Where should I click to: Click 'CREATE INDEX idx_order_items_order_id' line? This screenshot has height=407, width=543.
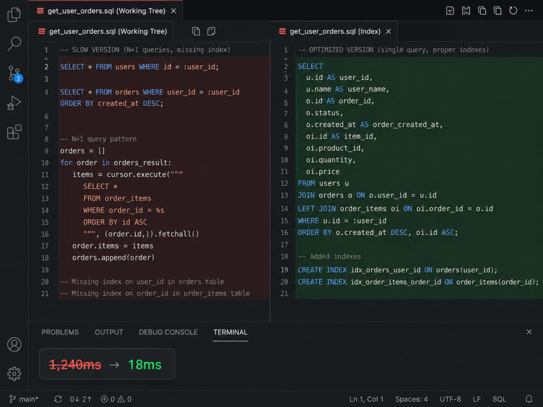click(x=418, y=282)
